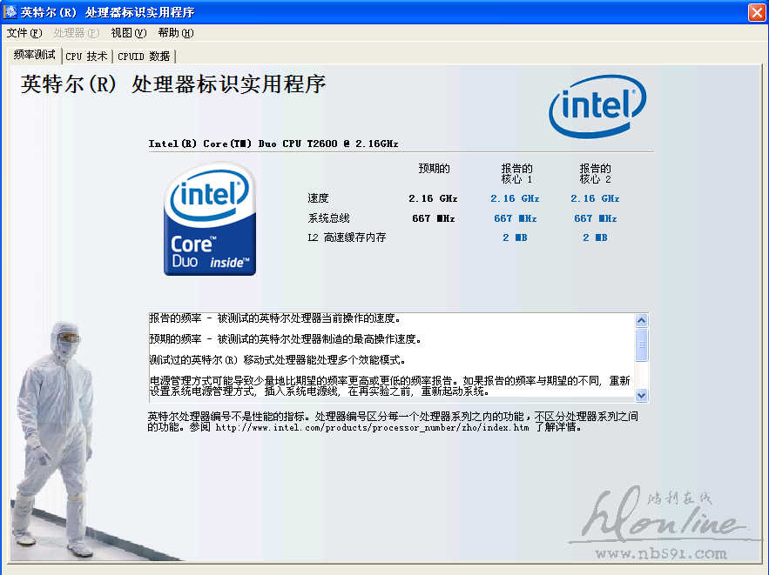
Task: Click the core 1 reported speed 2.16 GHz
Action: (515, 198)
